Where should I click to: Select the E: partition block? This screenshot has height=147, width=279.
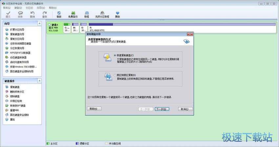coord(83,27)
